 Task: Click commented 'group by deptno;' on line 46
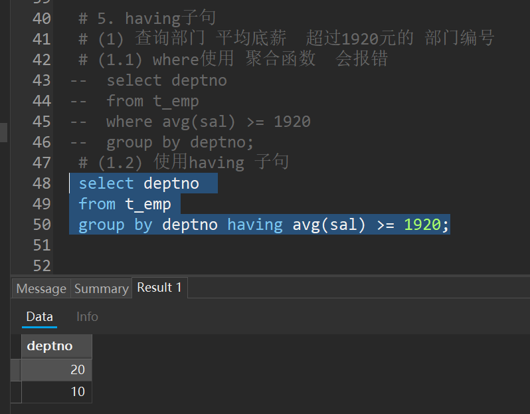179,142
